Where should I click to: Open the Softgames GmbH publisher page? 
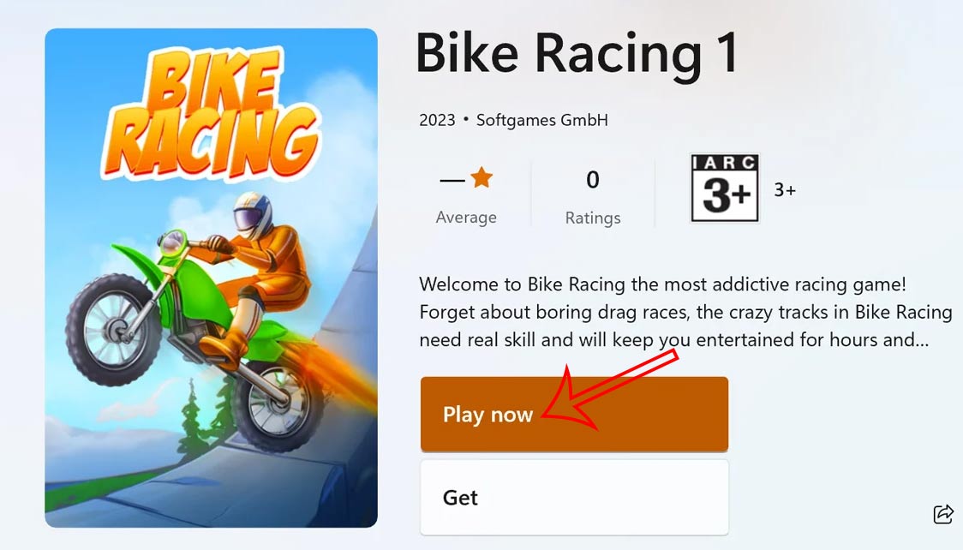pyautogui.click(x=541, y=120)
